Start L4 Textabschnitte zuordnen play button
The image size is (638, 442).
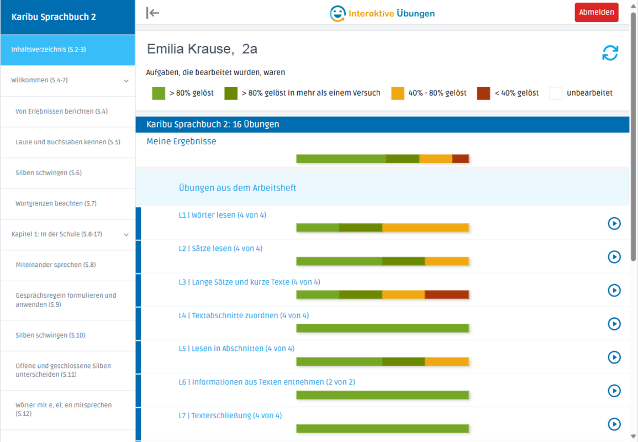[x=614, y=324]
